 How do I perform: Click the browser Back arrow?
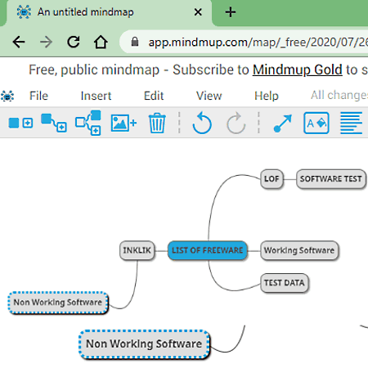(x=19, y=42)
